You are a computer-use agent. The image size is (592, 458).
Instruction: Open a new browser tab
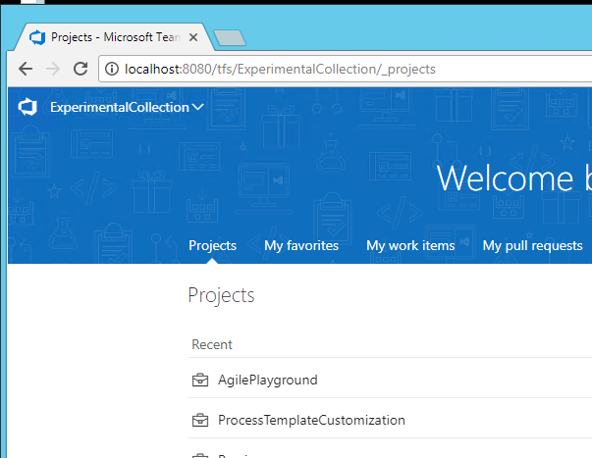(x=230, y=38)
